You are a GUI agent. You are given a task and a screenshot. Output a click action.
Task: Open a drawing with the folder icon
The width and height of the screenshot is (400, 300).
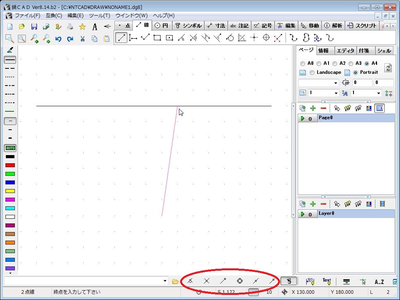click(x=22, y=27)
